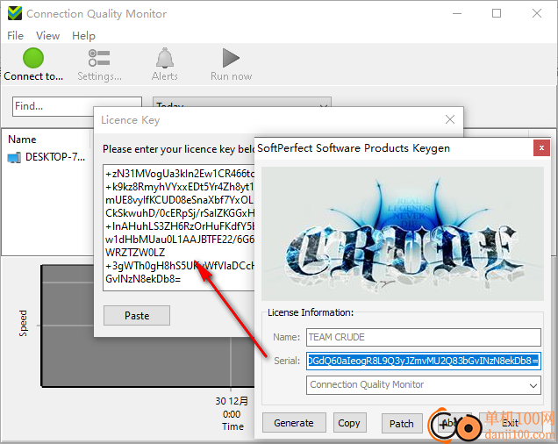The image size is (558, 444).
Task: Open the View menu
Action: tap(47, 36)
